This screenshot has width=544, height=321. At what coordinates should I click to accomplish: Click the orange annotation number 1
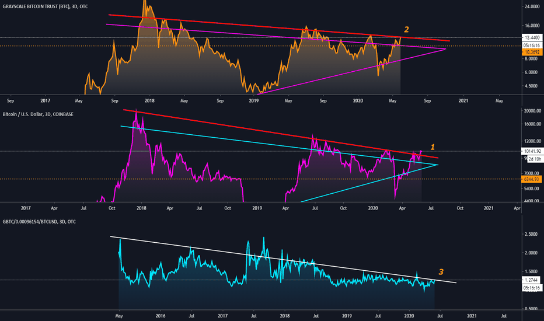pos(433,147)
